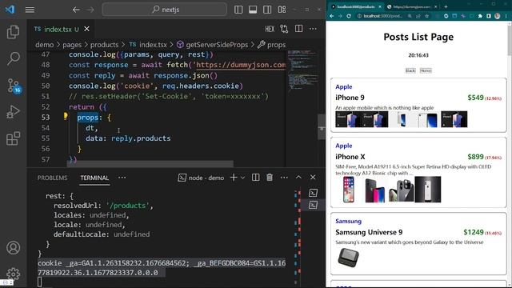Open the Run and Debug view

pos(13,112)
